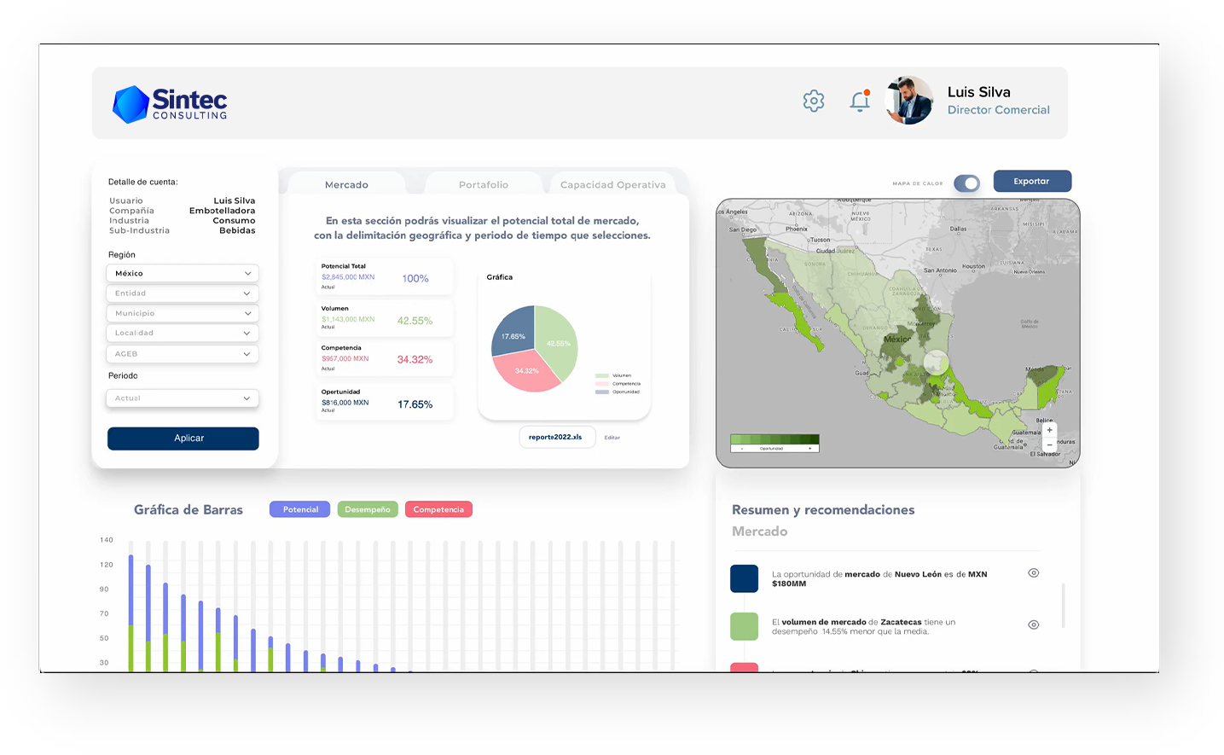The width and height of the screenshot is (1224, 755).
Task: Toggle the Desempeño bar chart filter
Action: (x=368, y=509)
